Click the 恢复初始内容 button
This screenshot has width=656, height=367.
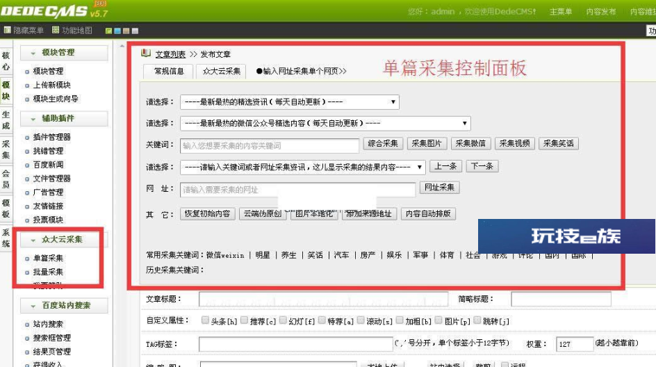208,214
